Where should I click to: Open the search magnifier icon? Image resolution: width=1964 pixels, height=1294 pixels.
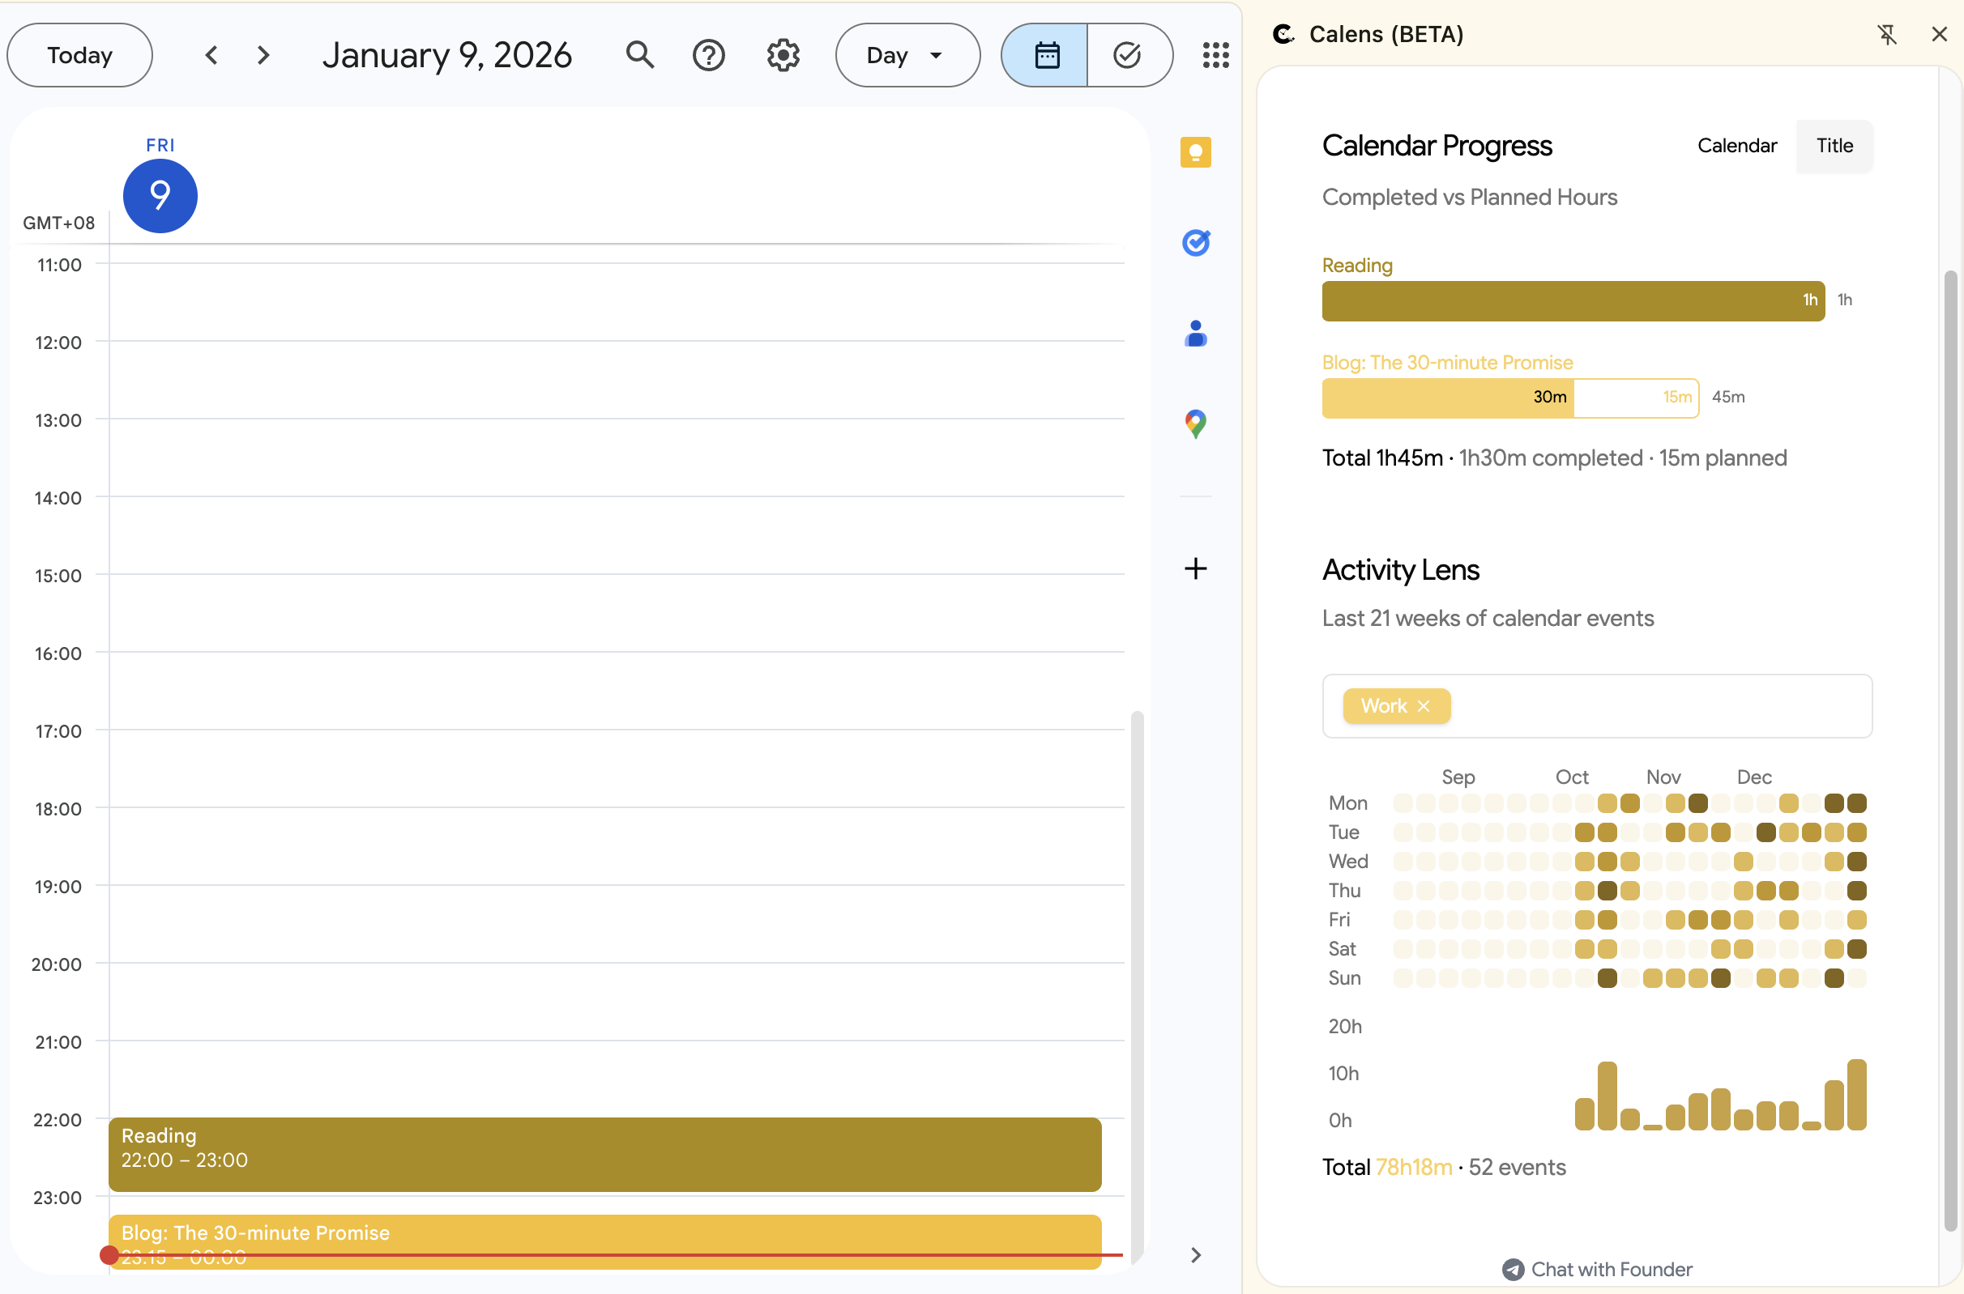tap(640, 55)
